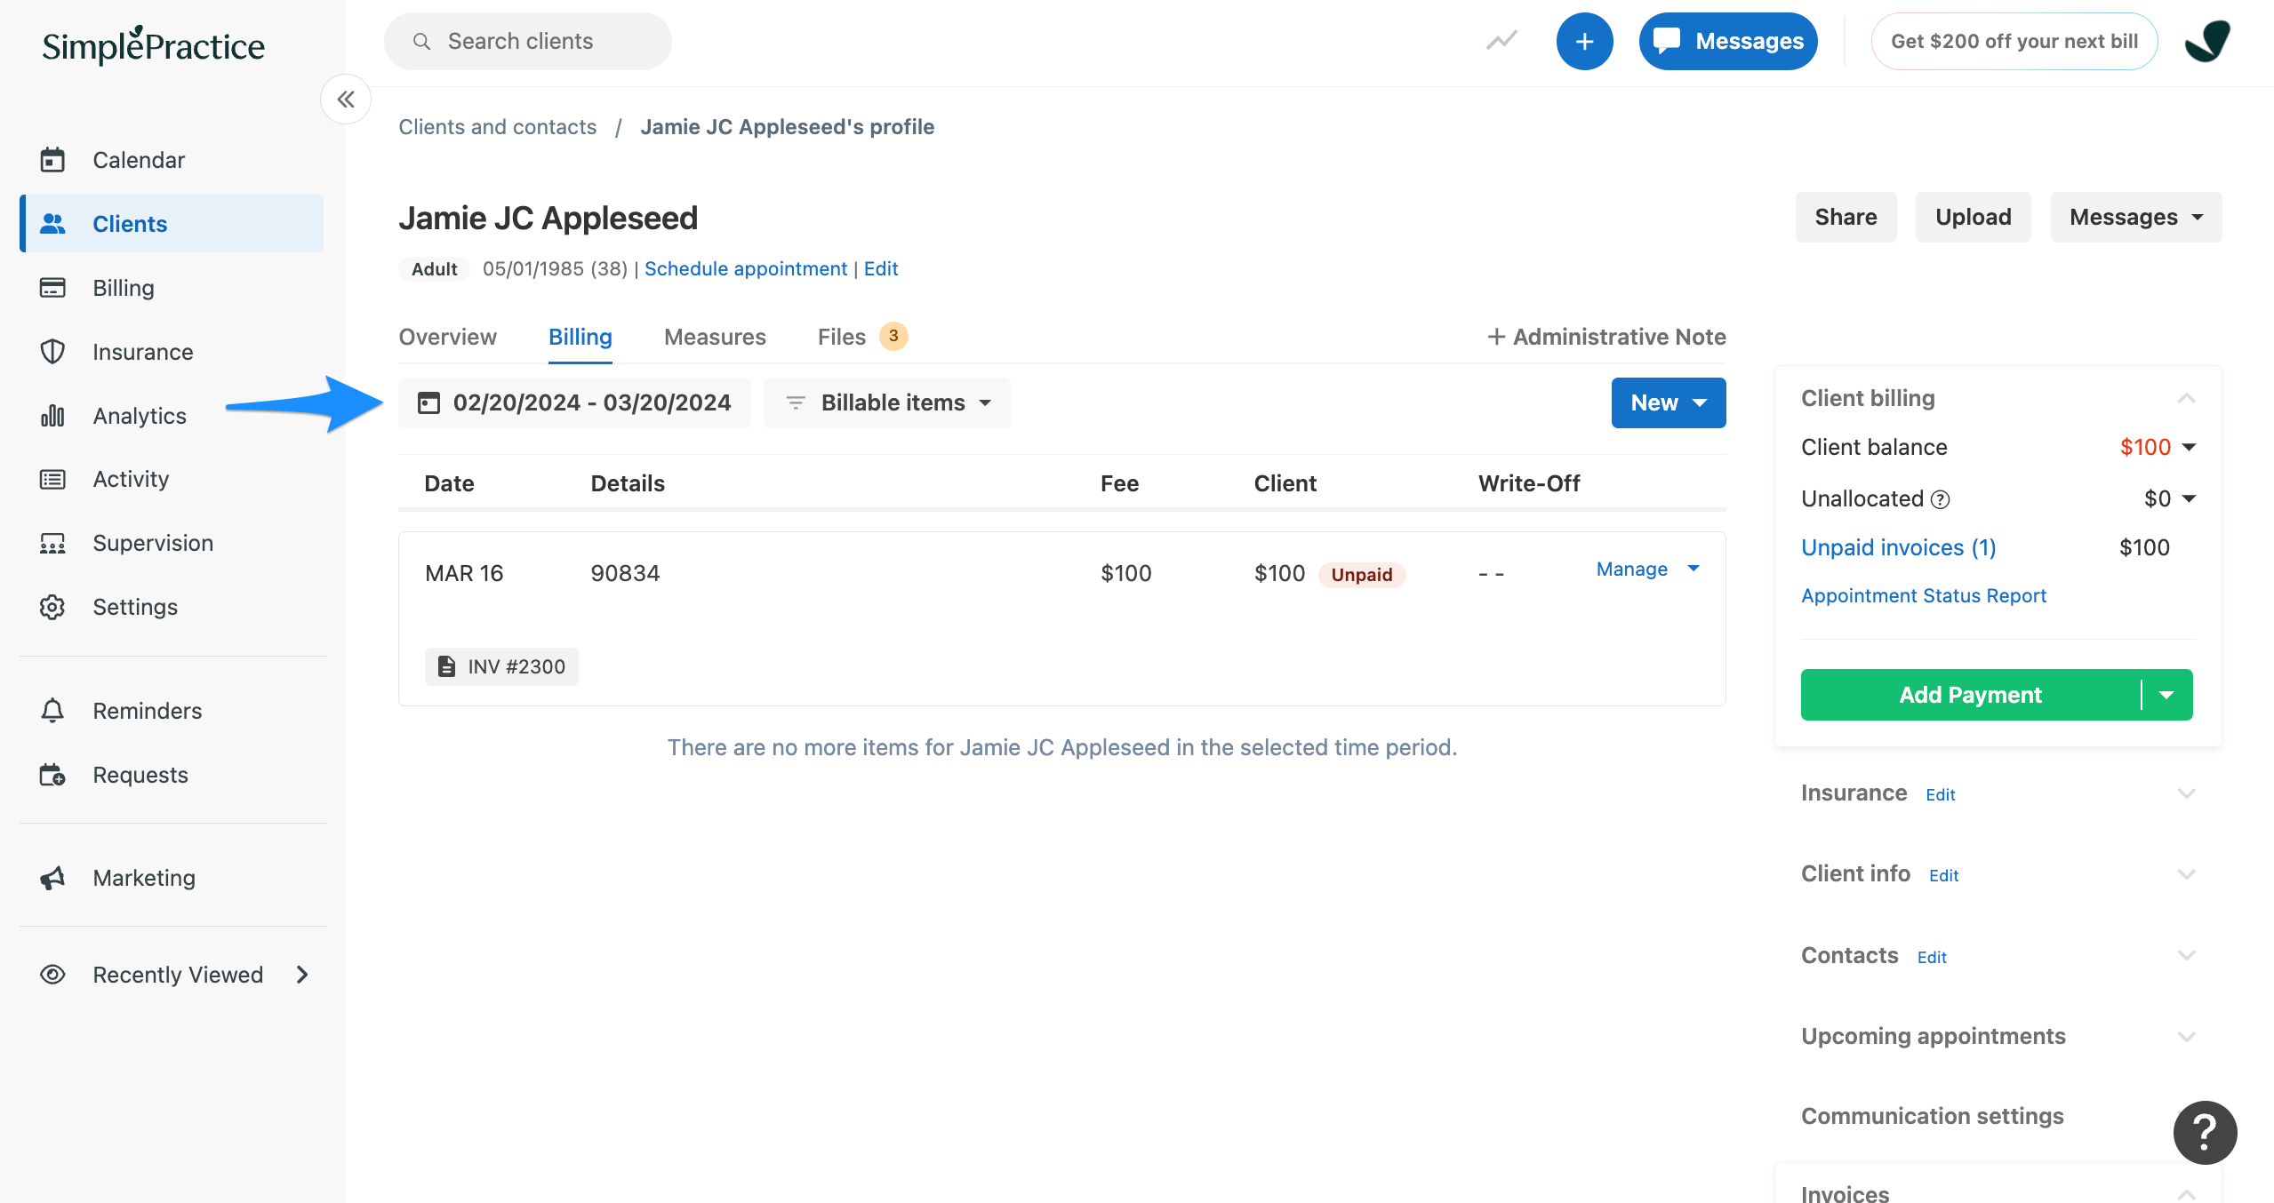The image size is (2274, 1203).
Task: Click the Billing icon in sidebar
Action: pos(52,286)
